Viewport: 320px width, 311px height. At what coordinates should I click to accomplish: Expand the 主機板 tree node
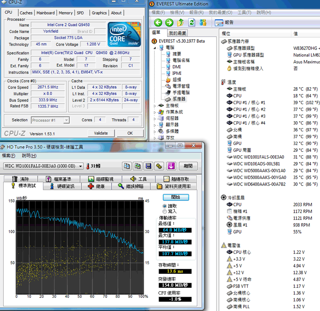pos(156,105)
